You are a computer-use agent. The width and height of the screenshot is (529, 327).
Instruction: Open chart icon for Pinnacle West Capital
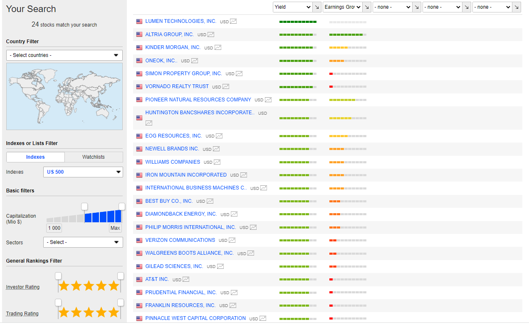click(x=263, y=319)
